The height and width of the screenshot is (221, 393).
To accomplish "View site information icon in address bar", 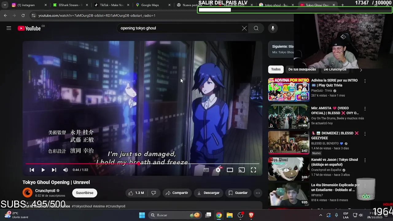I will [x=33, y=15].
